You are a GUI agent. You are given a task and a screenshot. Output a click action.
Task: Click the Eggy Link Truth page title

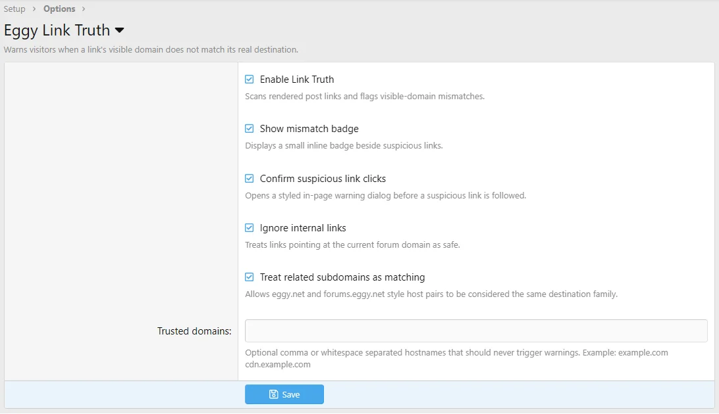57,30
